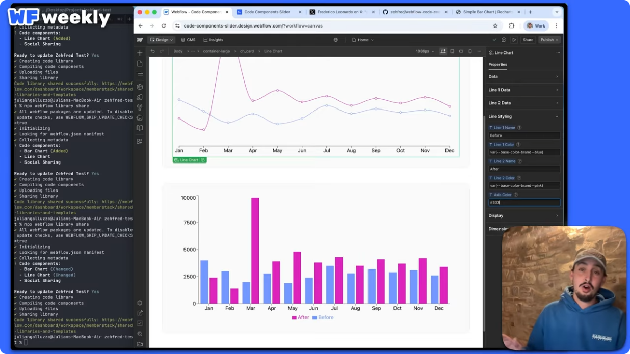Open video tutorials icon at sidebar bottom
Image resolution: width=630 pixels, height=354 pixels.
(140, 344)
